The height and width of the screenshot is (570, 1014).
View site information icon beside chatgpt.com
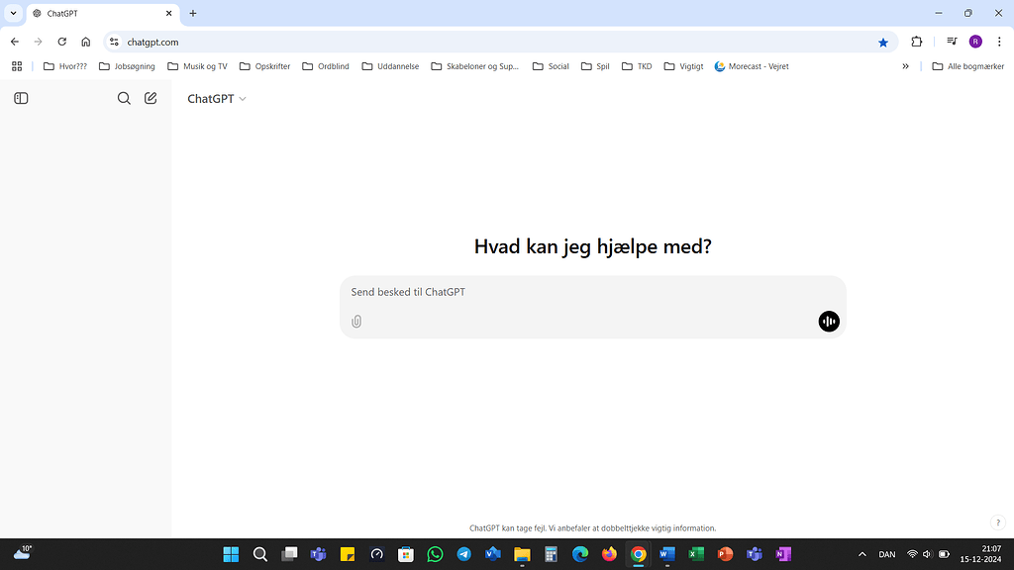[115, 42]
